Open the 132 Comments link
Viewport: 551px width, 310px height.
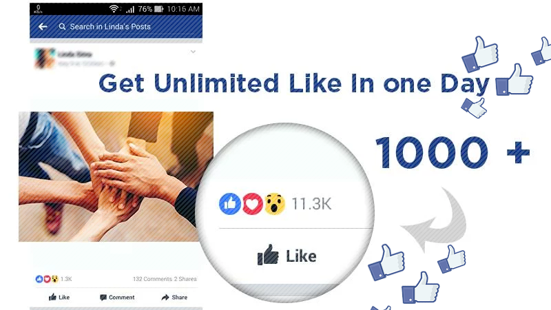point(152,279)
